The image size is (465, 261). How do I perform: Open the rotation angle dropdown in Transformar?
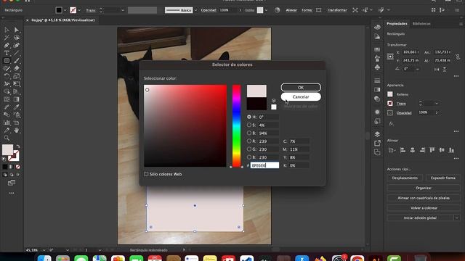pyautogui.click(x=418, y=69)
